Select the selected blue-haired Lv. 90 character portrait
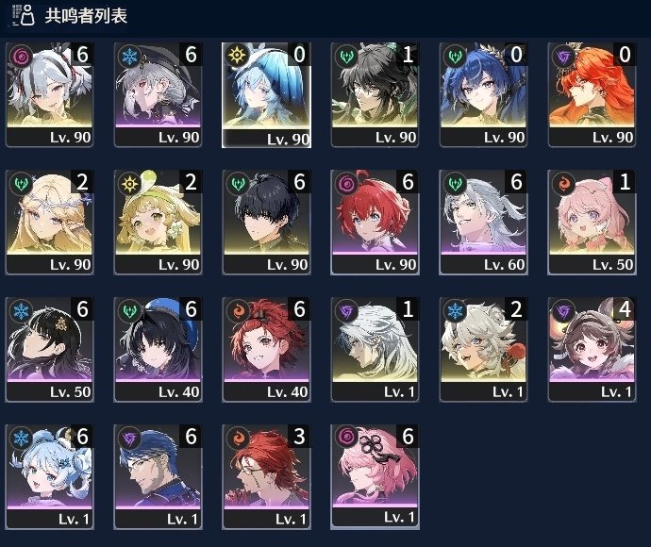This screenshot has height=547, width=651. pyautogui.click(x=266, y=95)
